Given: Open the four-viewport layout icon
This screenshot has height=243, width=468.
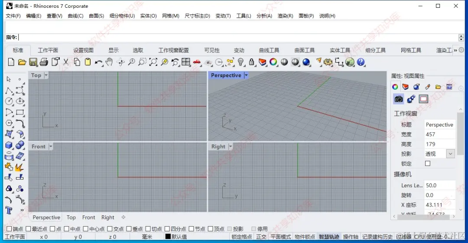Looking at the screenshot, I should [186, 62].
